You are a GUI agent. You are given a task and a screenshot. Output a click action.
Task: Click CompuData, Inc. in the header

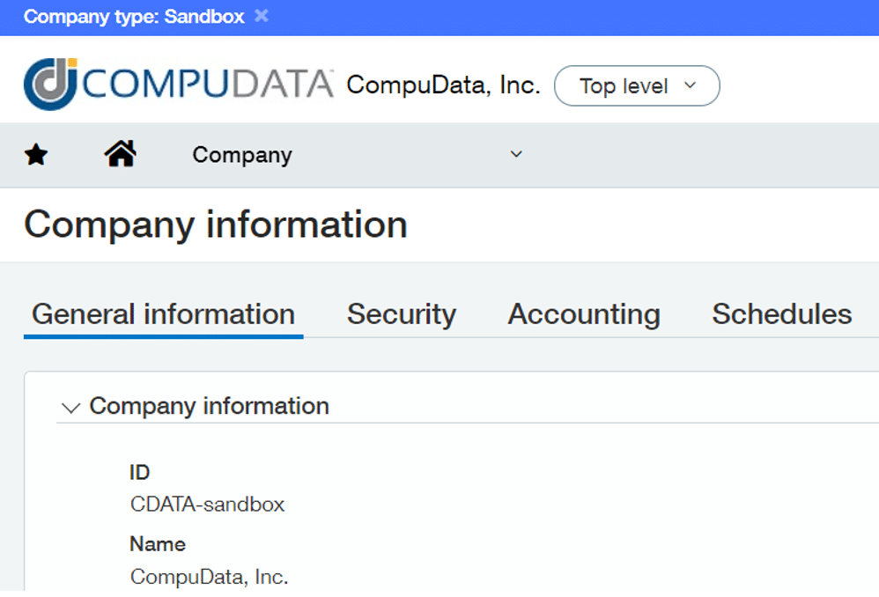click(442, 85)
